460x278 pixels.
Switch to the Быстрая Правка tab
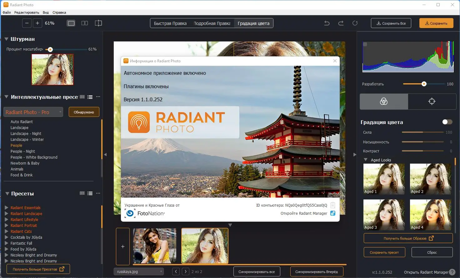[170, 23]
